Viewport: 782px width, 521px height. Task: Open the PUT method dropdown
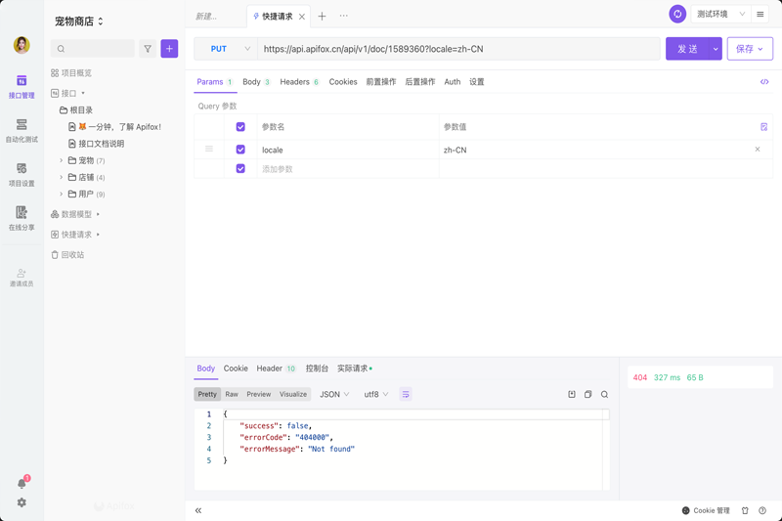[x=226, y=49]
